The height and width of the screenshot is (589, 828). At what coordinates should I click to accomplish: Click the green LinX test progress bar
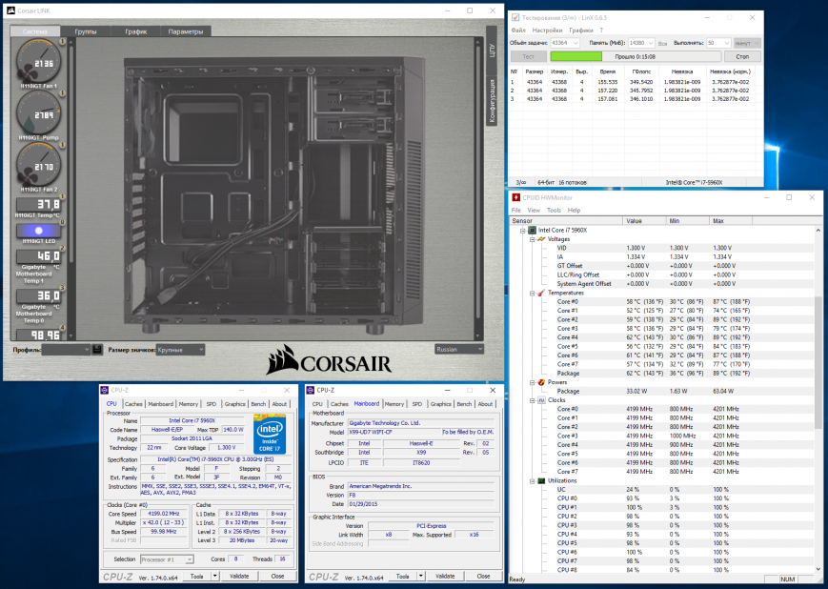point(636,56)
